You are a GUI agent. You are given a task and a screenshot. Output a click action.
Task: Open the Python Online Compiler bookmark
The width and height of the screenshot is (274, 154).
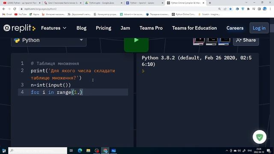[184, 14]
